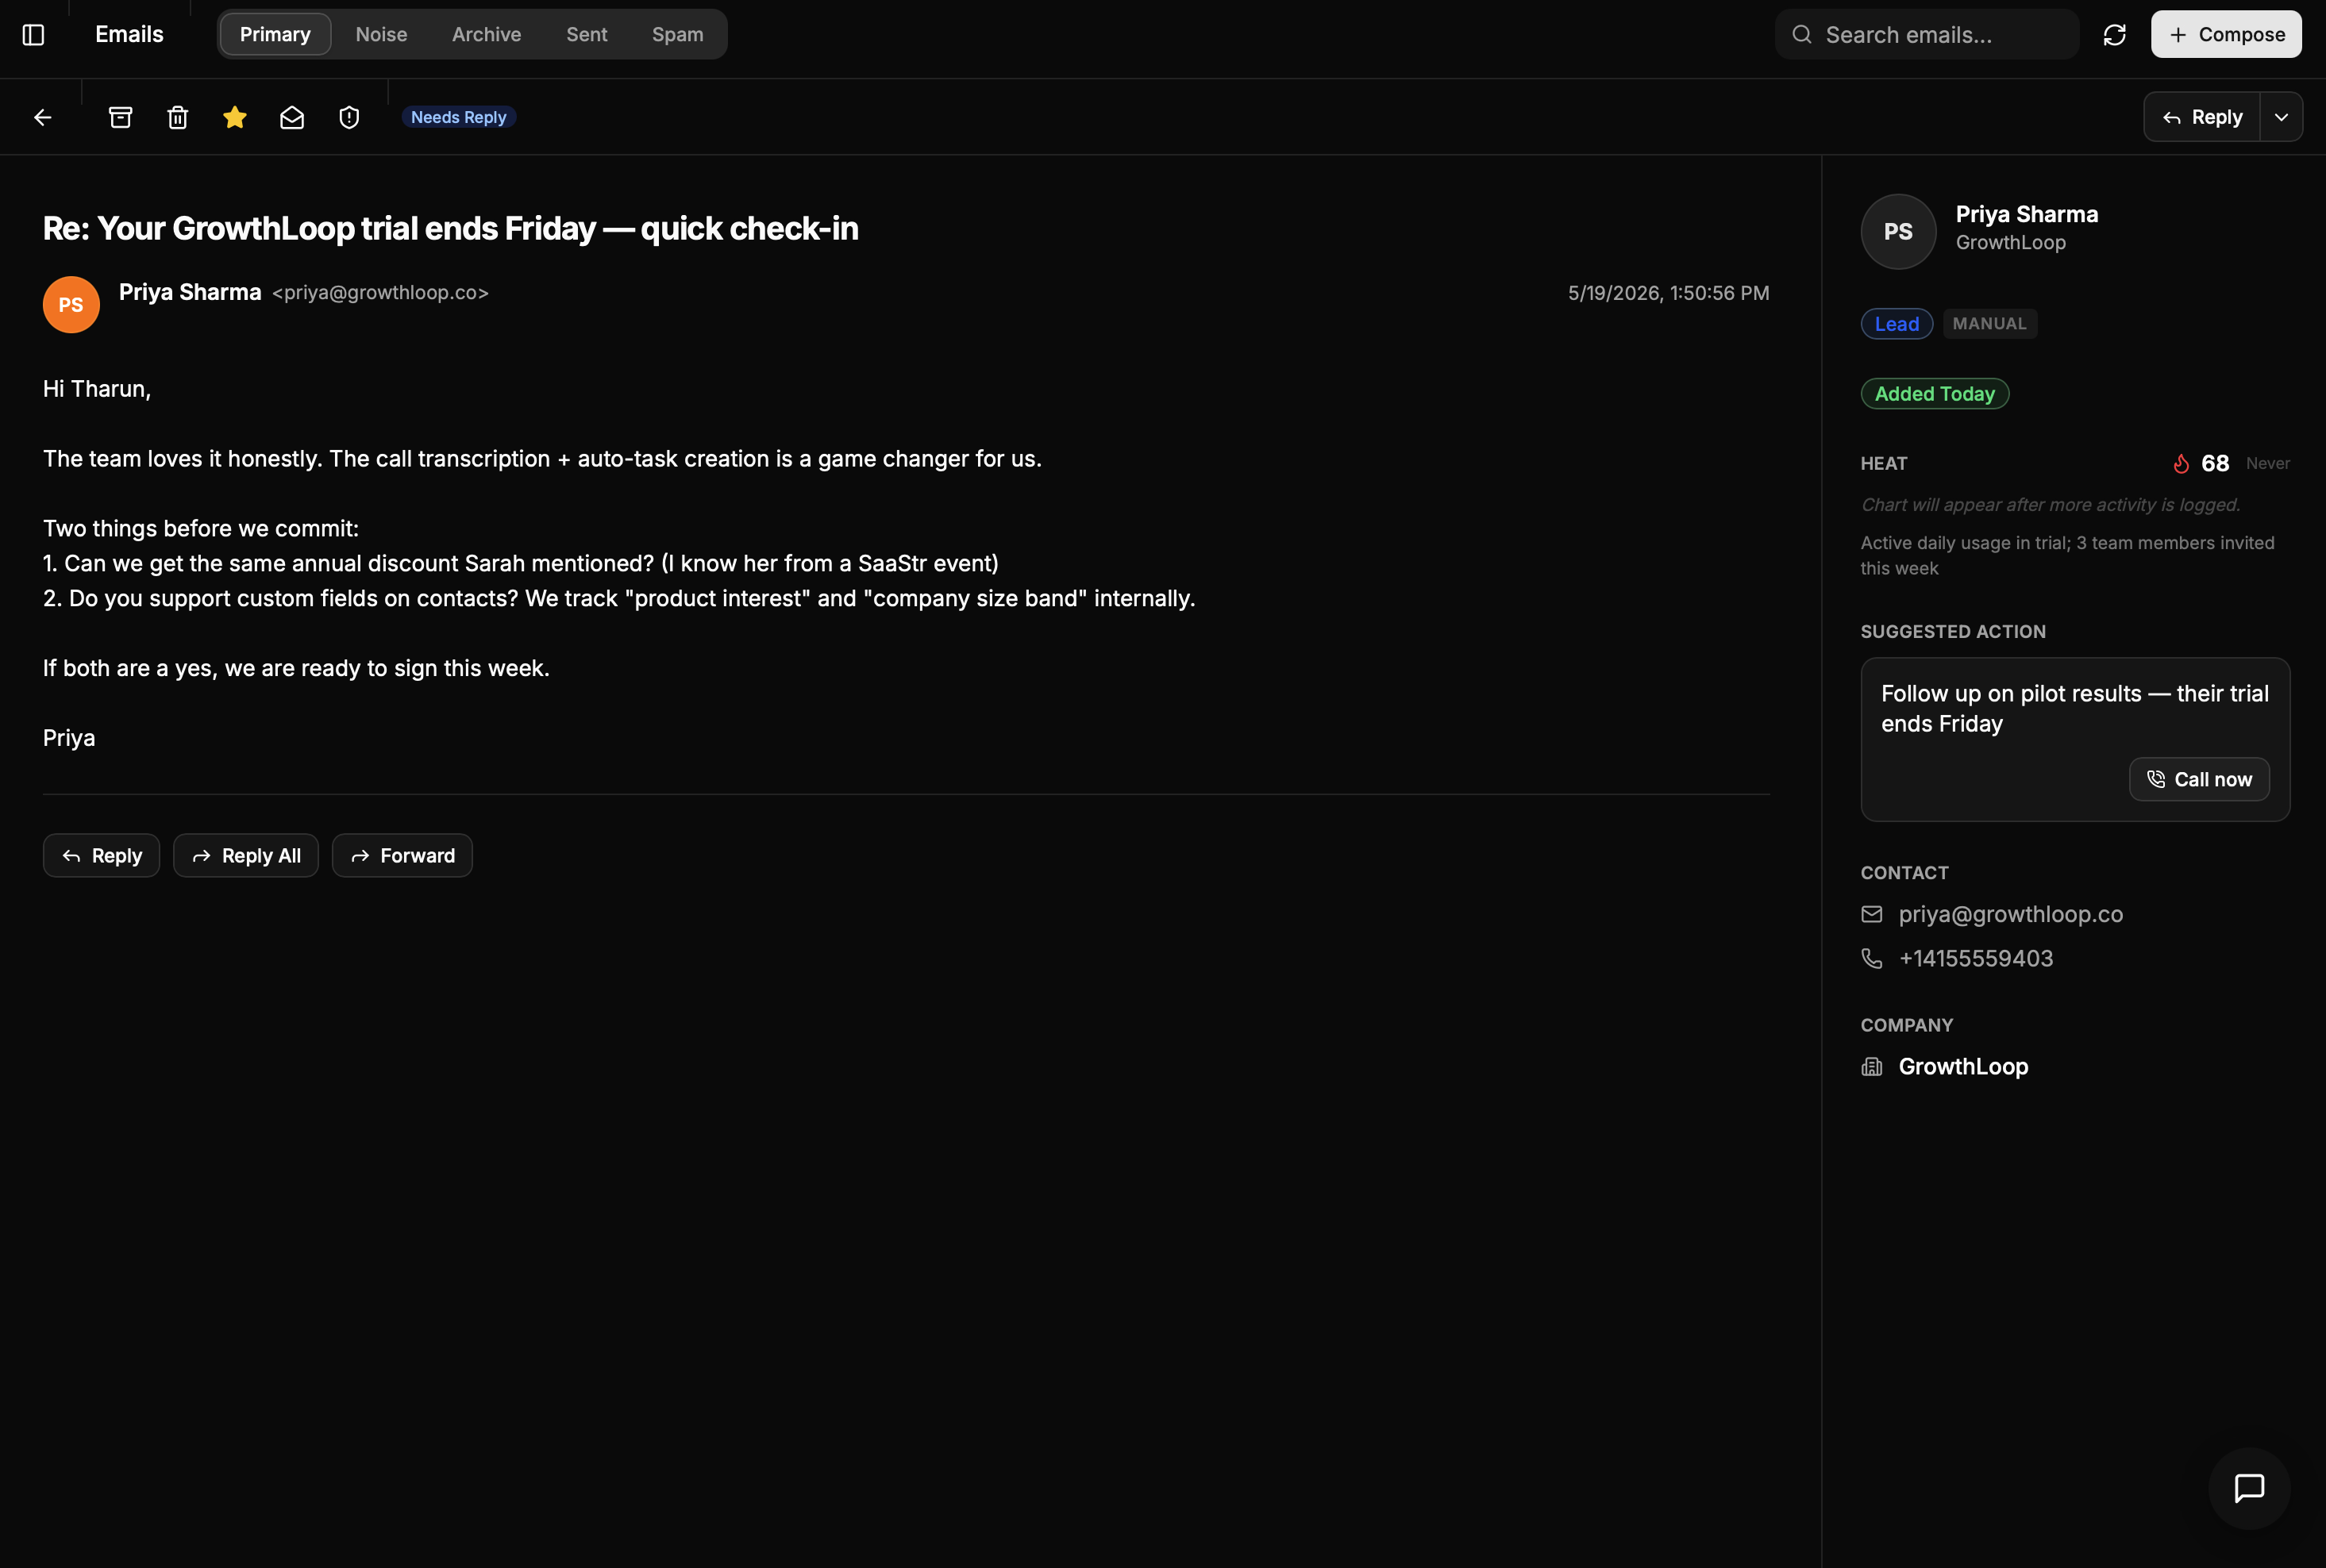
Task: Delete the email with the trash icon
Action: (177, 117)
